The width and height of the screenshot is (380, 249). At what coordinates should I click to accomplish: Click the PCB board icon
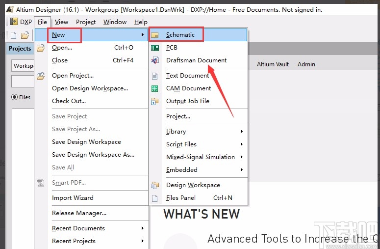coord(155,48)
